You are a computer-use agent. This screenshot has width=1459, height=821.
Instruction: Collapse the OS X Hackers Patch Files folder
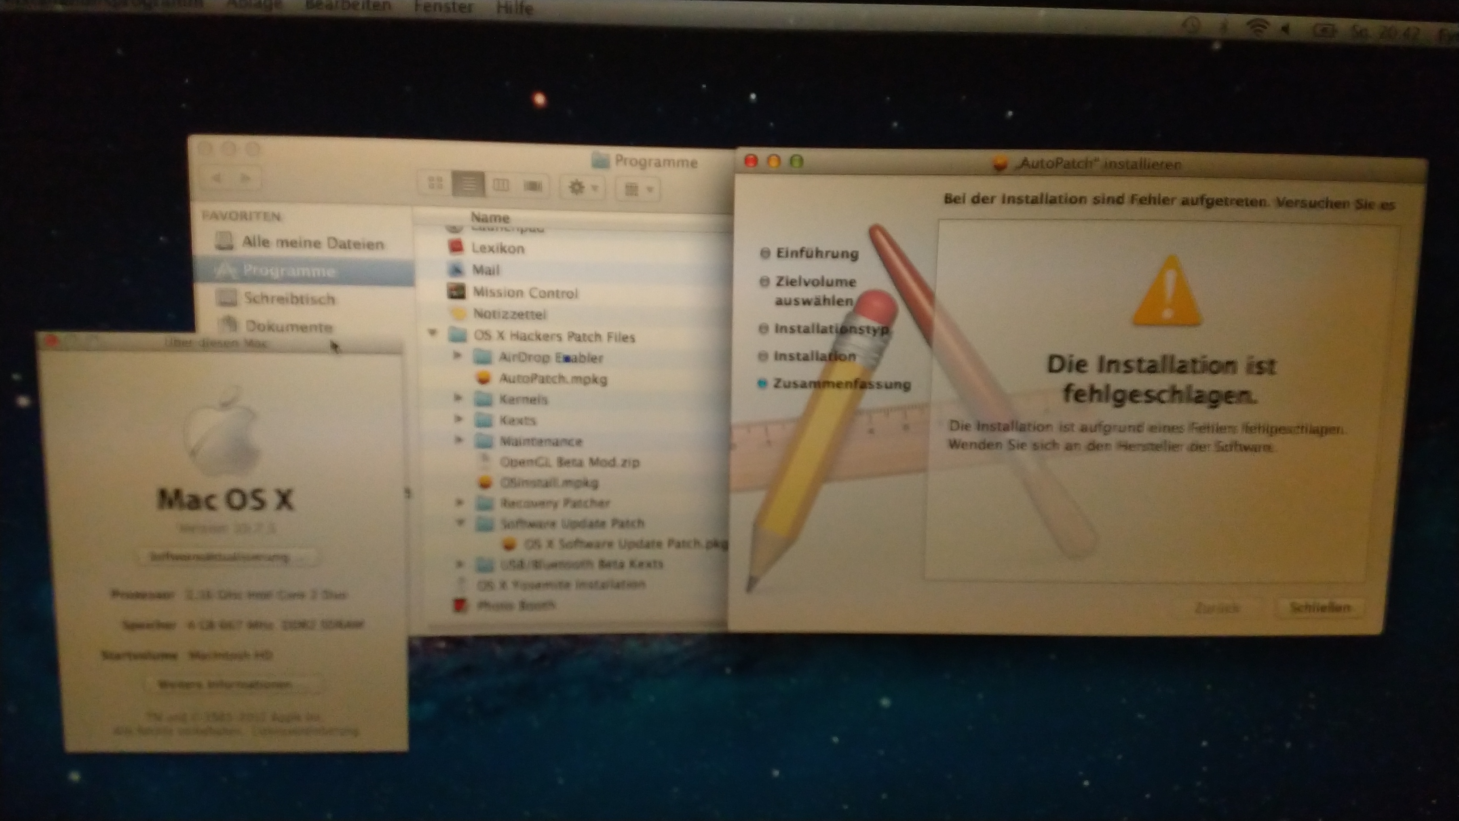click(x=433, y=333)
